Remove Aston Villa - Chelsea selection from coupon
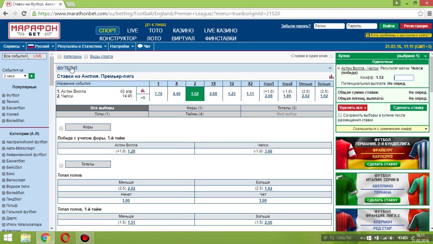This screenshot has width=433, height=244. (x=339, y=68)
